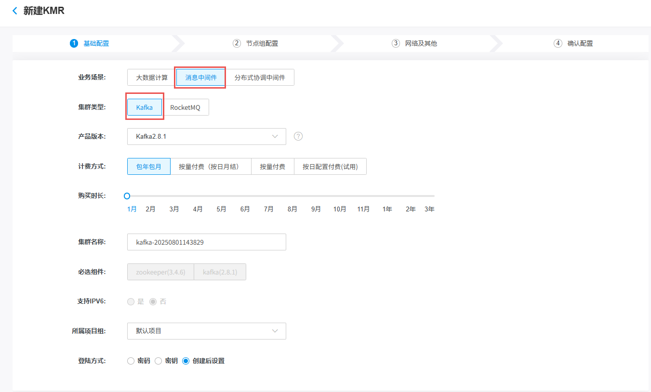Click the step 3 circle for 网络及其他

[x=396, y=43]
